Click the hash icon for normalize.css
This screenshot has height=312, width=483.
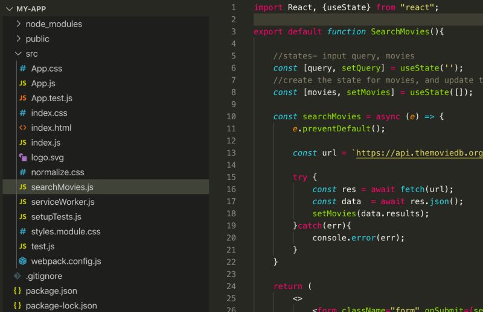23,172
